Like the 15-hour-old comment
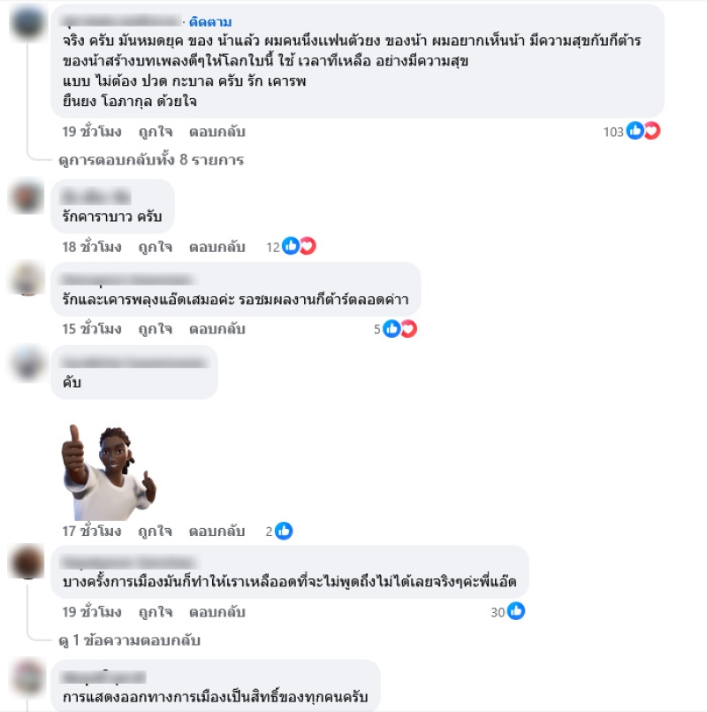 coord(156,329)
